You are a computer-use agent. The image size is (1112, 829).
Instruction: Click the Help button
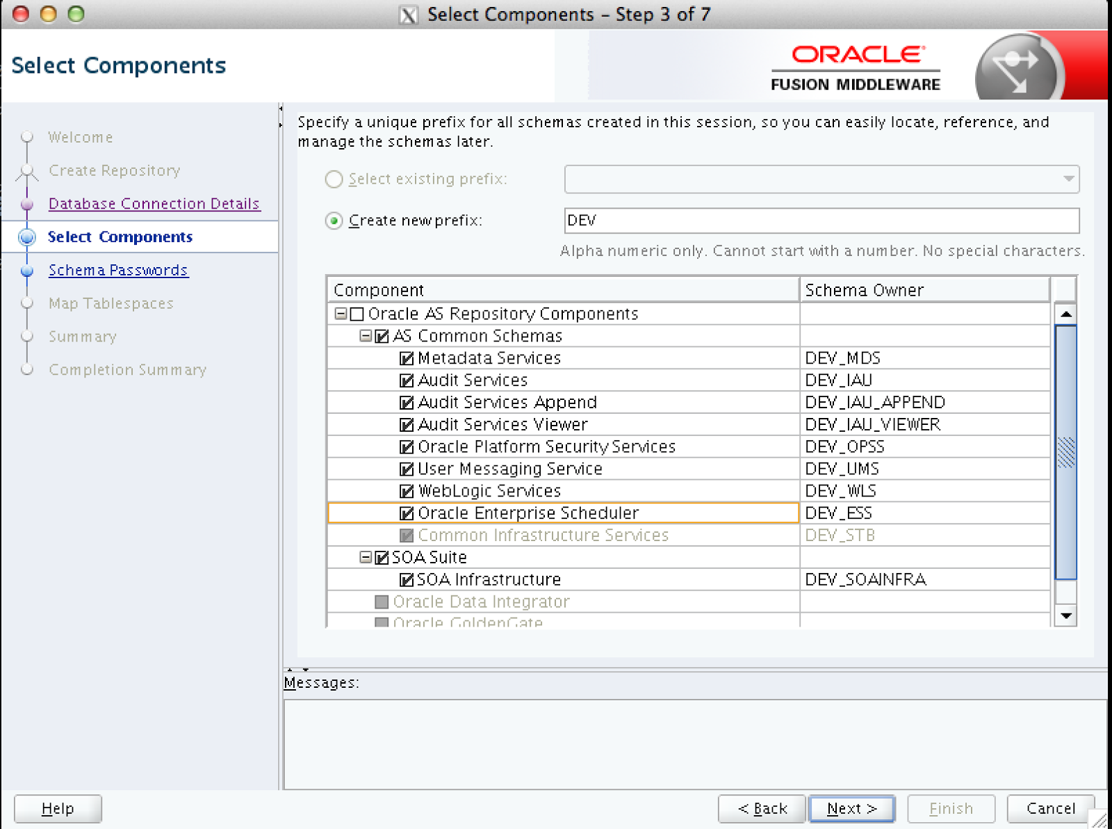click(x=58, y=809)
